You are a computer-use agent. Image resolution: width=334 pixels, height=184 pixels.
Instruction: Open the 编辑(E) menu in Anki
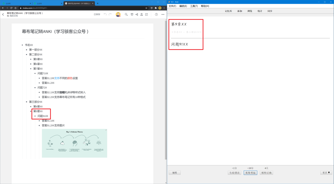183,6
